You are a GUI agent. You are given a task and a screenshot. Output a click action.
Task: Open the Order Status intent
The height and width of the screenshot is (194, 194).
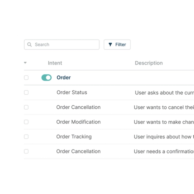pyautogui.click(x=72, y=92)
